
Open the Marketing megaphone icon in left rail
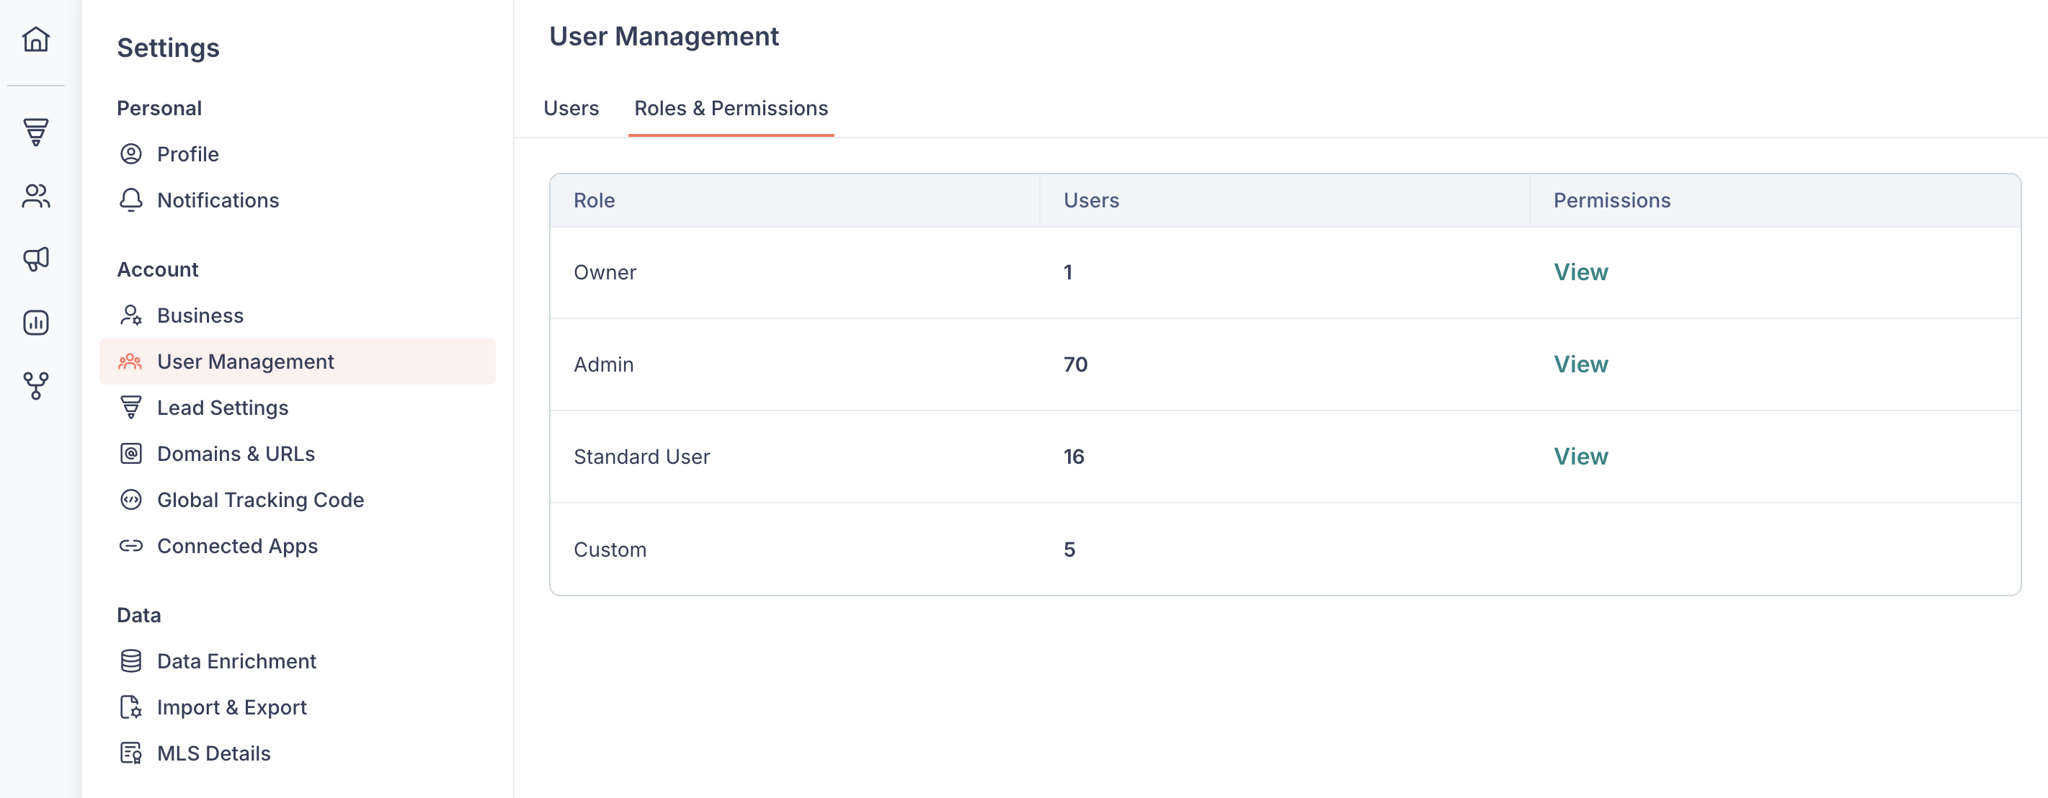(36, 259)
